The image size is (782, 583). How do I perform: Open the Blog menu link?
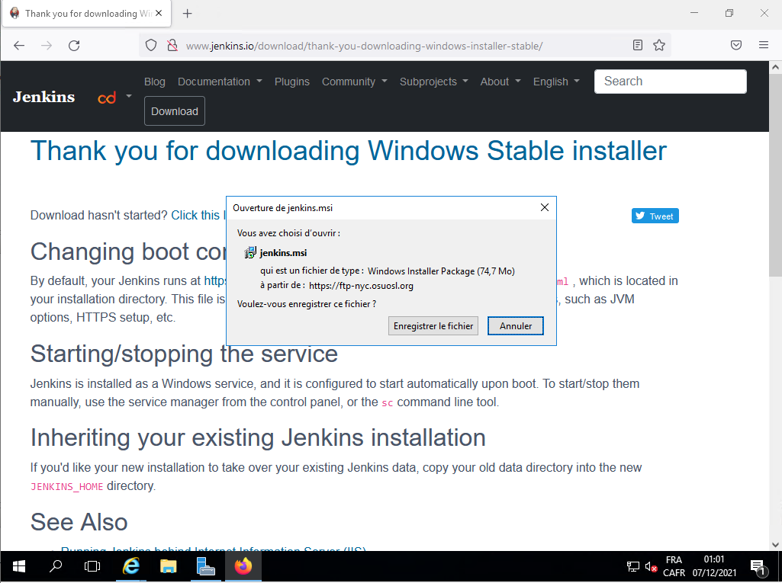pyautogui.click(x=155, y=82)
